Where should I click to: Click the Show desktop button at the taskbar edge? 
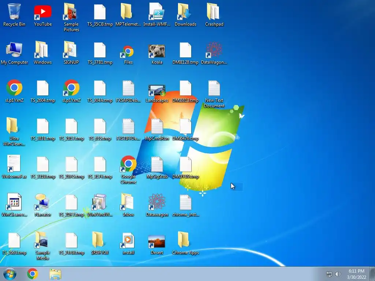[x=372, y=274]
